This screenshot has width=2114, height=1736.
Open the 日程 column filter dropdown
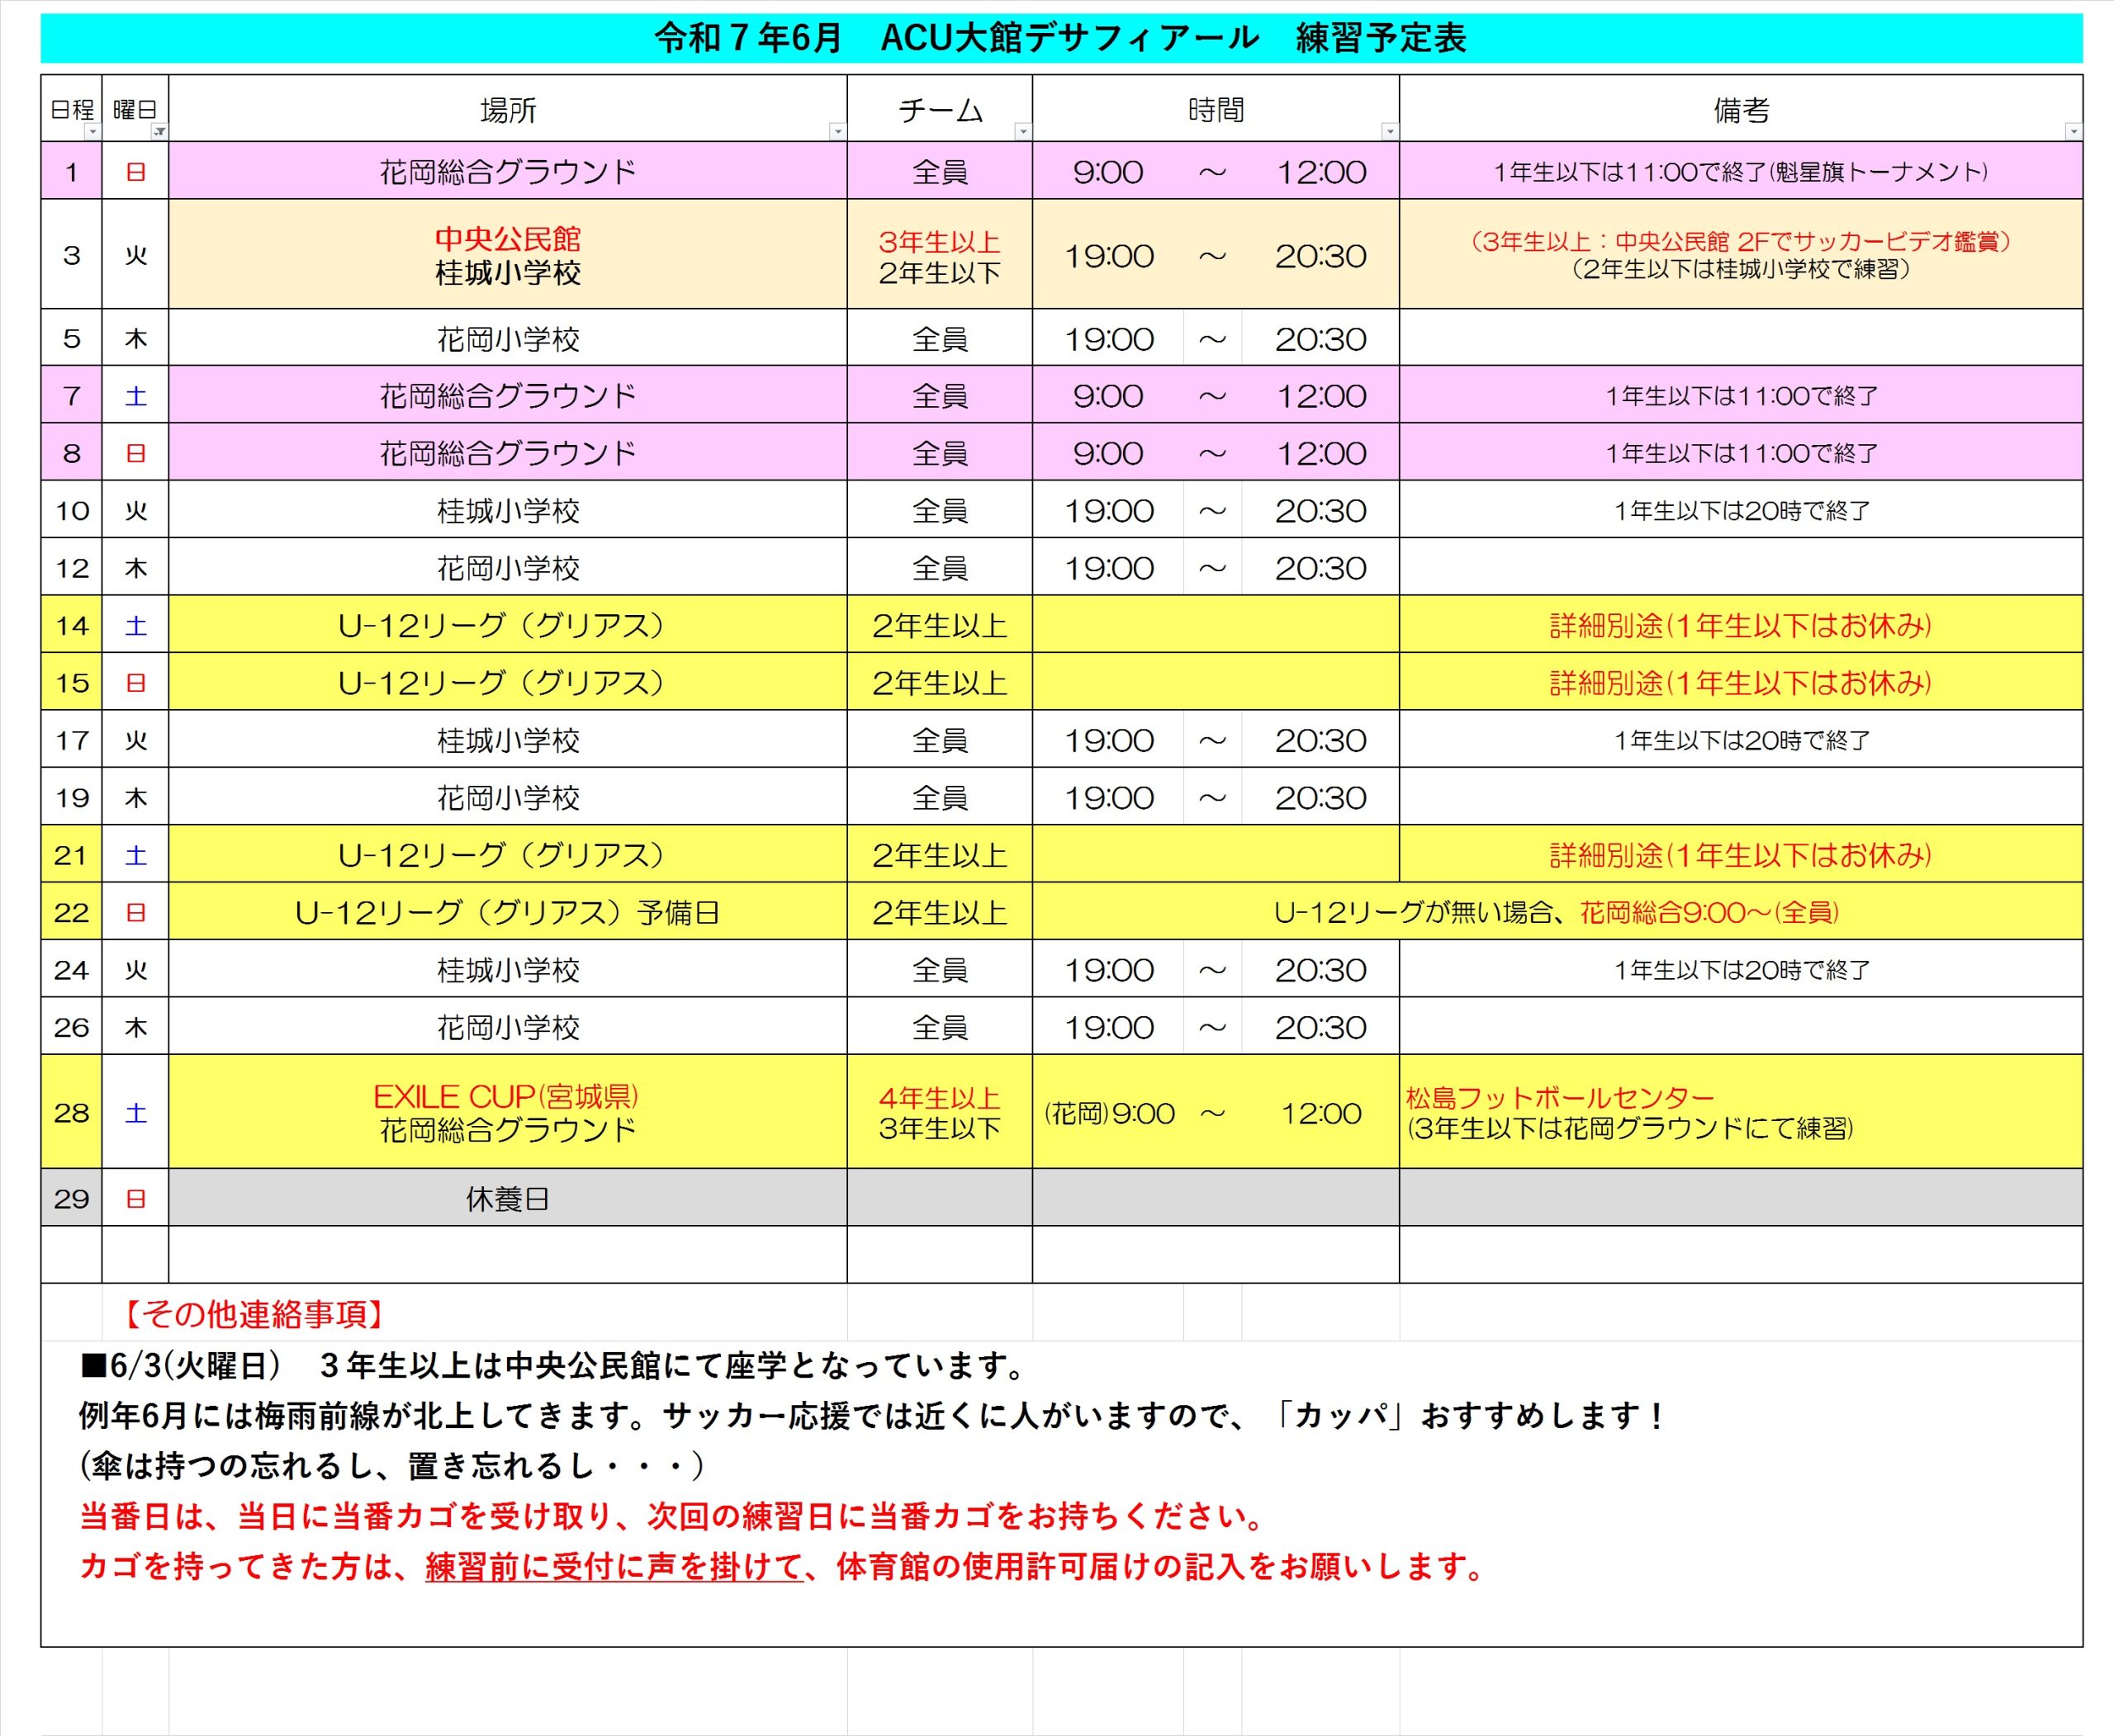point(93,132)
